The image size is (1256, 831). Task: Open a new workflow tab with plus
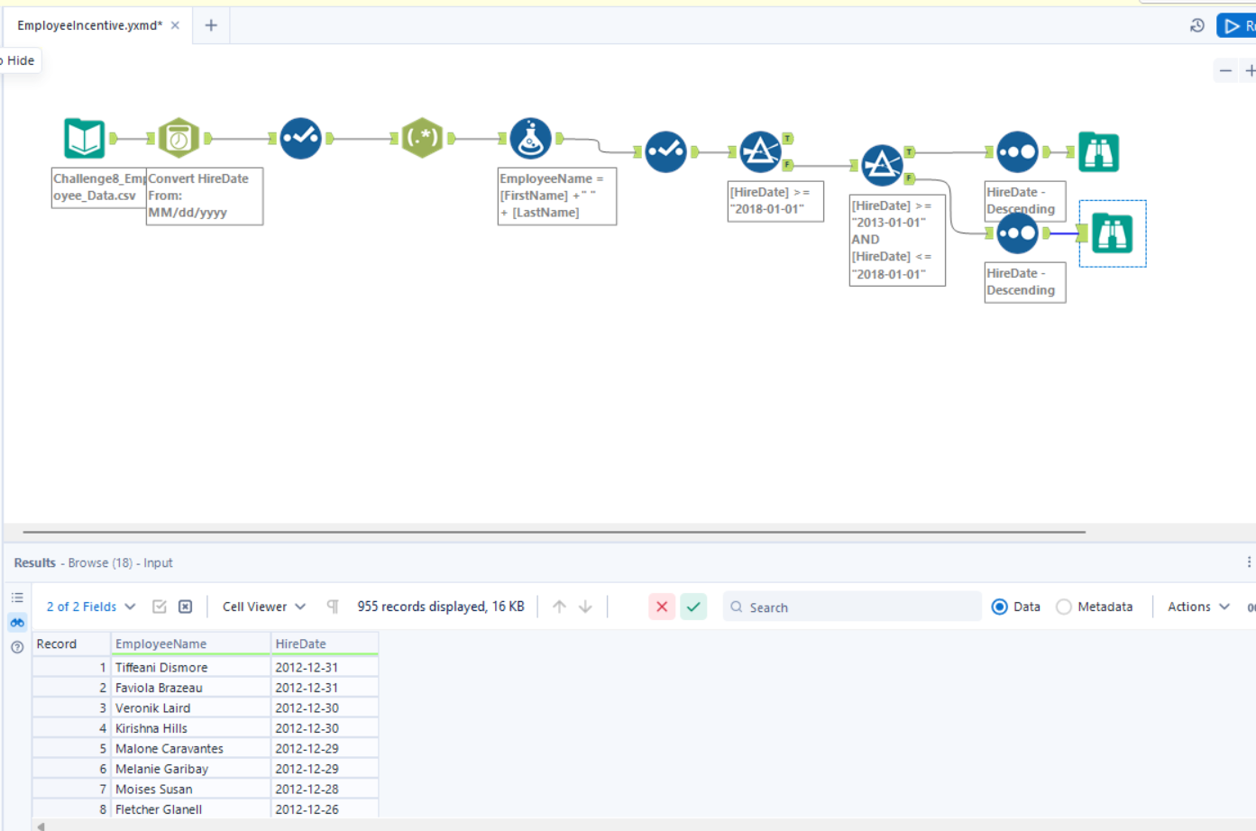pyautogui.click(x=211, y=25)
